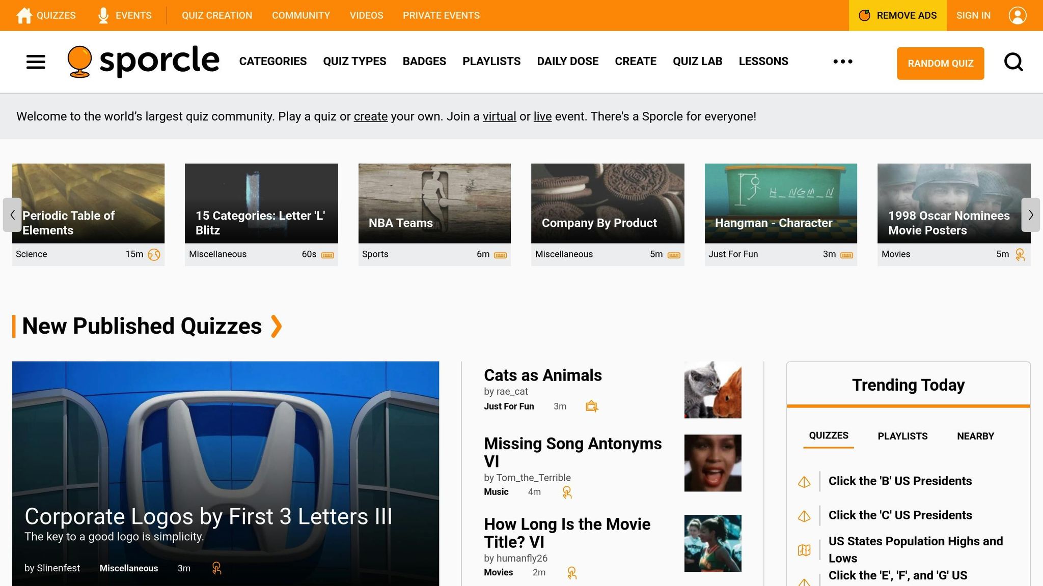Click the Sporcle orange globe logo
Viewport: 1043px width, 586px height.
click(x=79, y=62)
